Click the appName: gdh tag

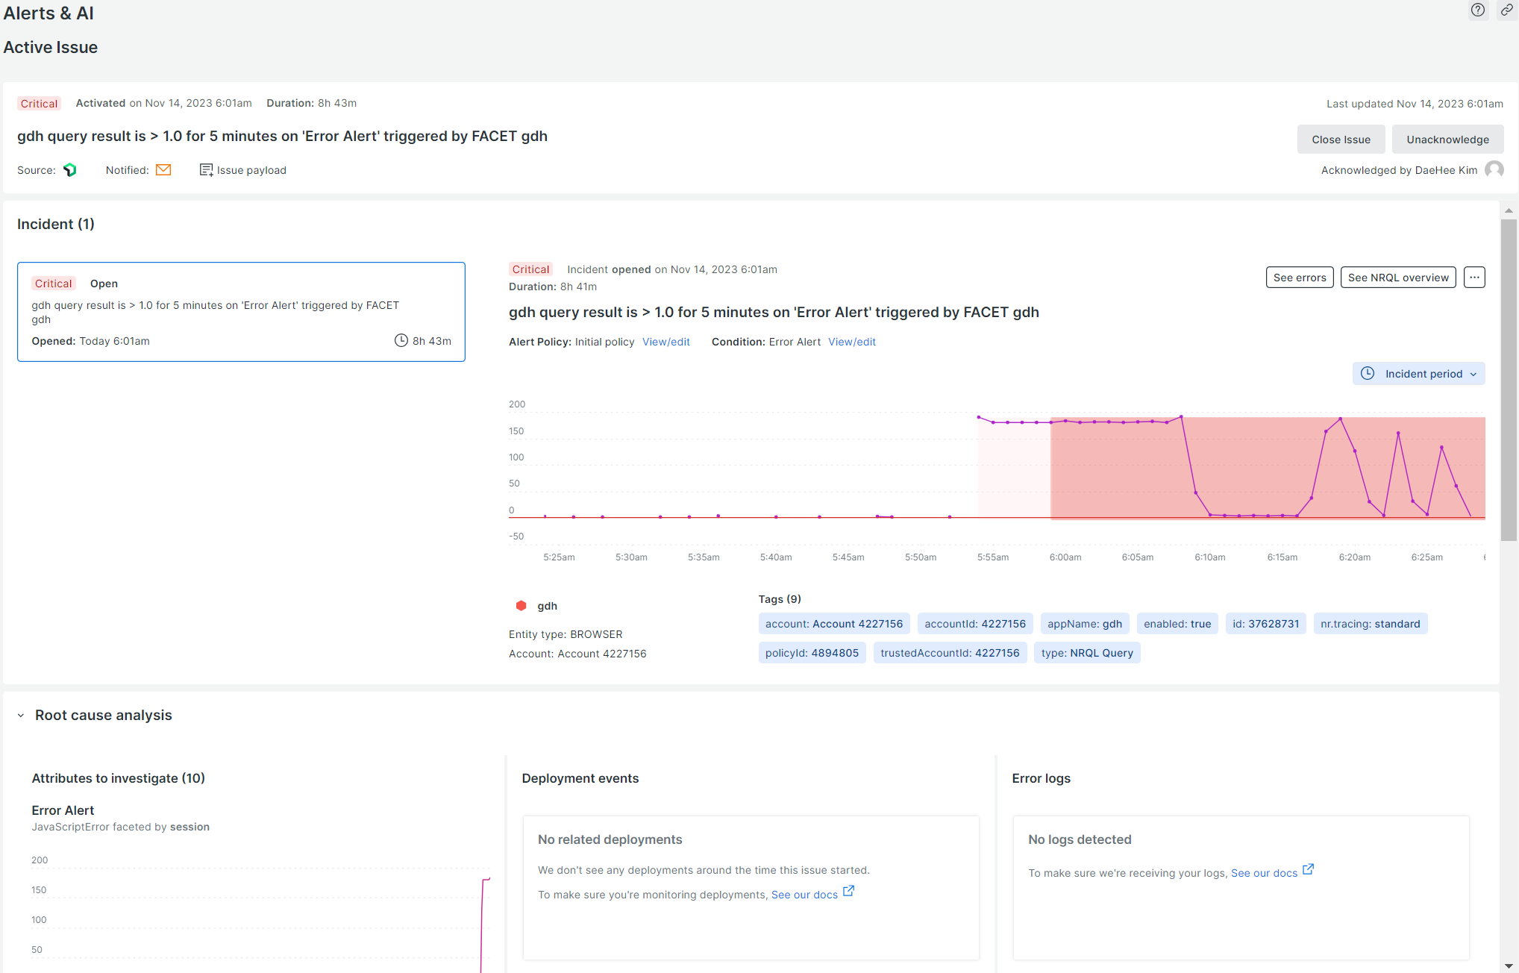(1084, 624)
